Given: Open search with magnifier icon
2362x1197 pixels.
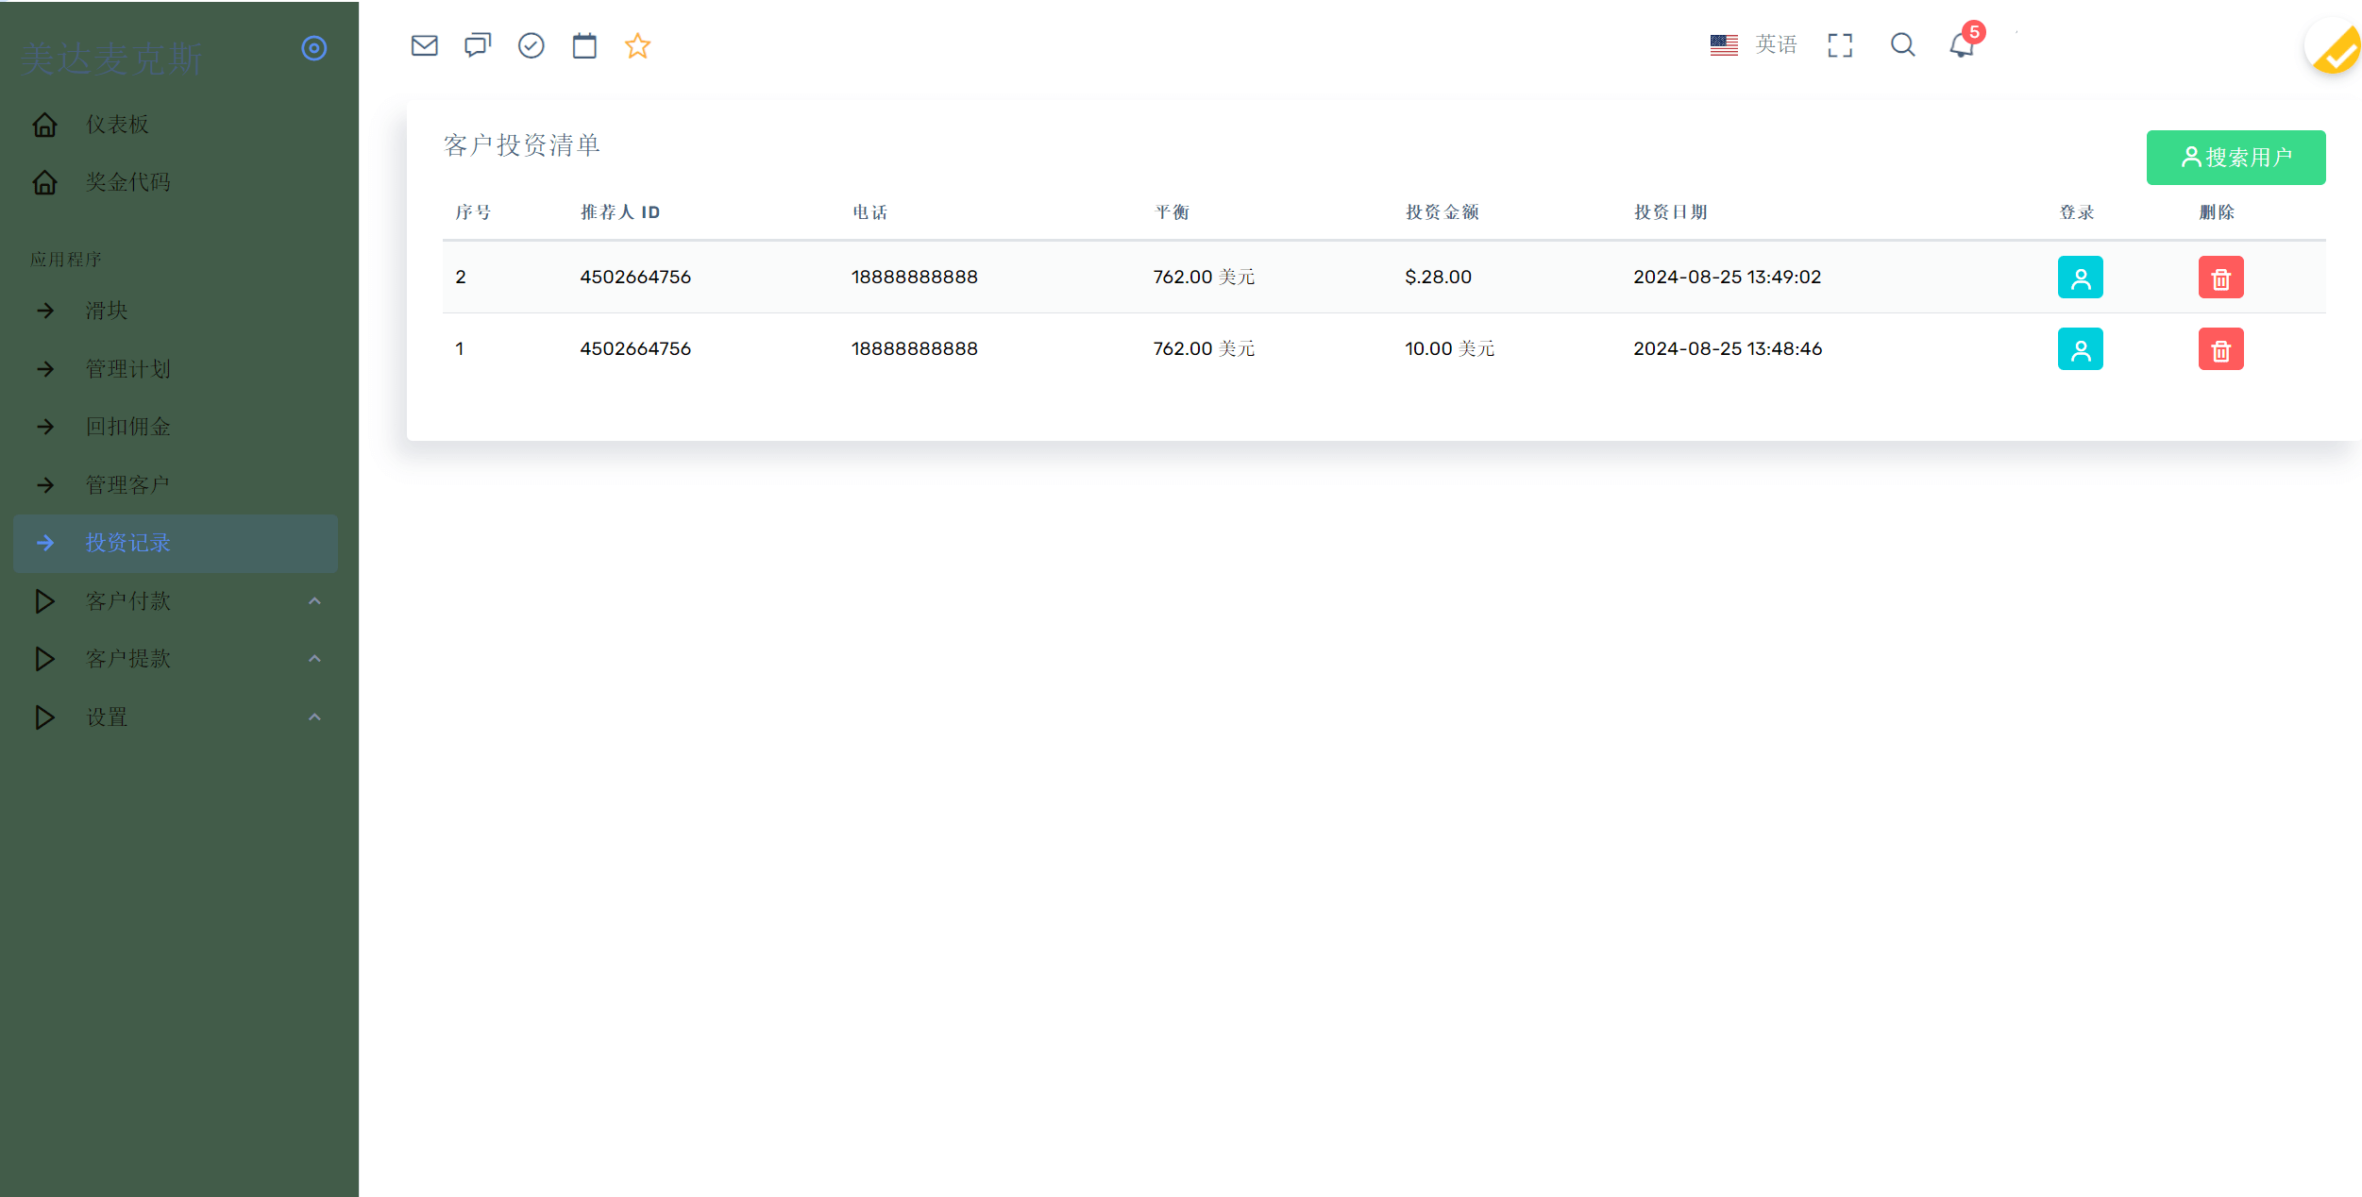Looking at the screenshot, I should tap(1903, 45).
